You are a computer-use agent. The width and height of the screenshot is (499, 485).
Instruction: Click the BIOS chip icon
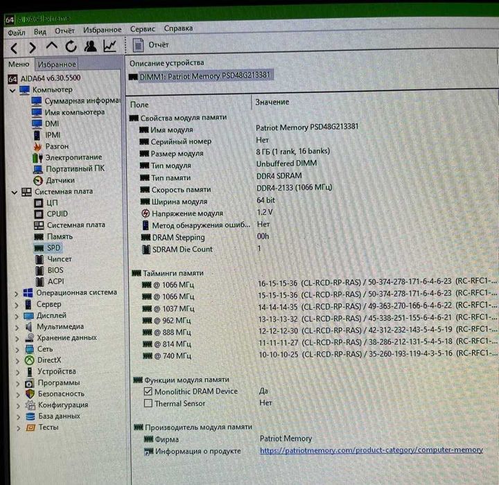[40, 270]
